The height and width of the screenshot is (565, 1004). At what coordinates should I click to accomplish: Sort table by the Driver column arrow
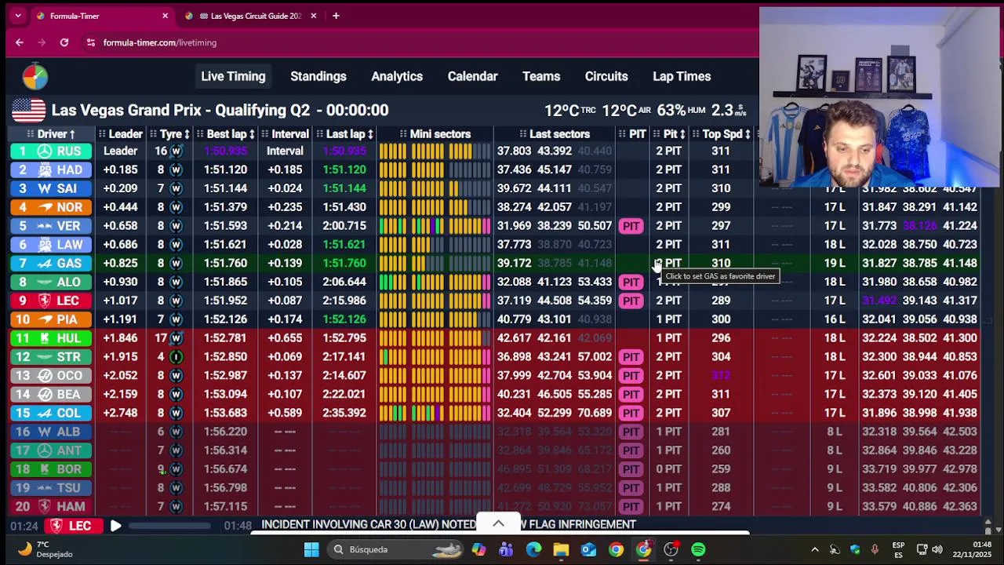[x=72, y=134]
